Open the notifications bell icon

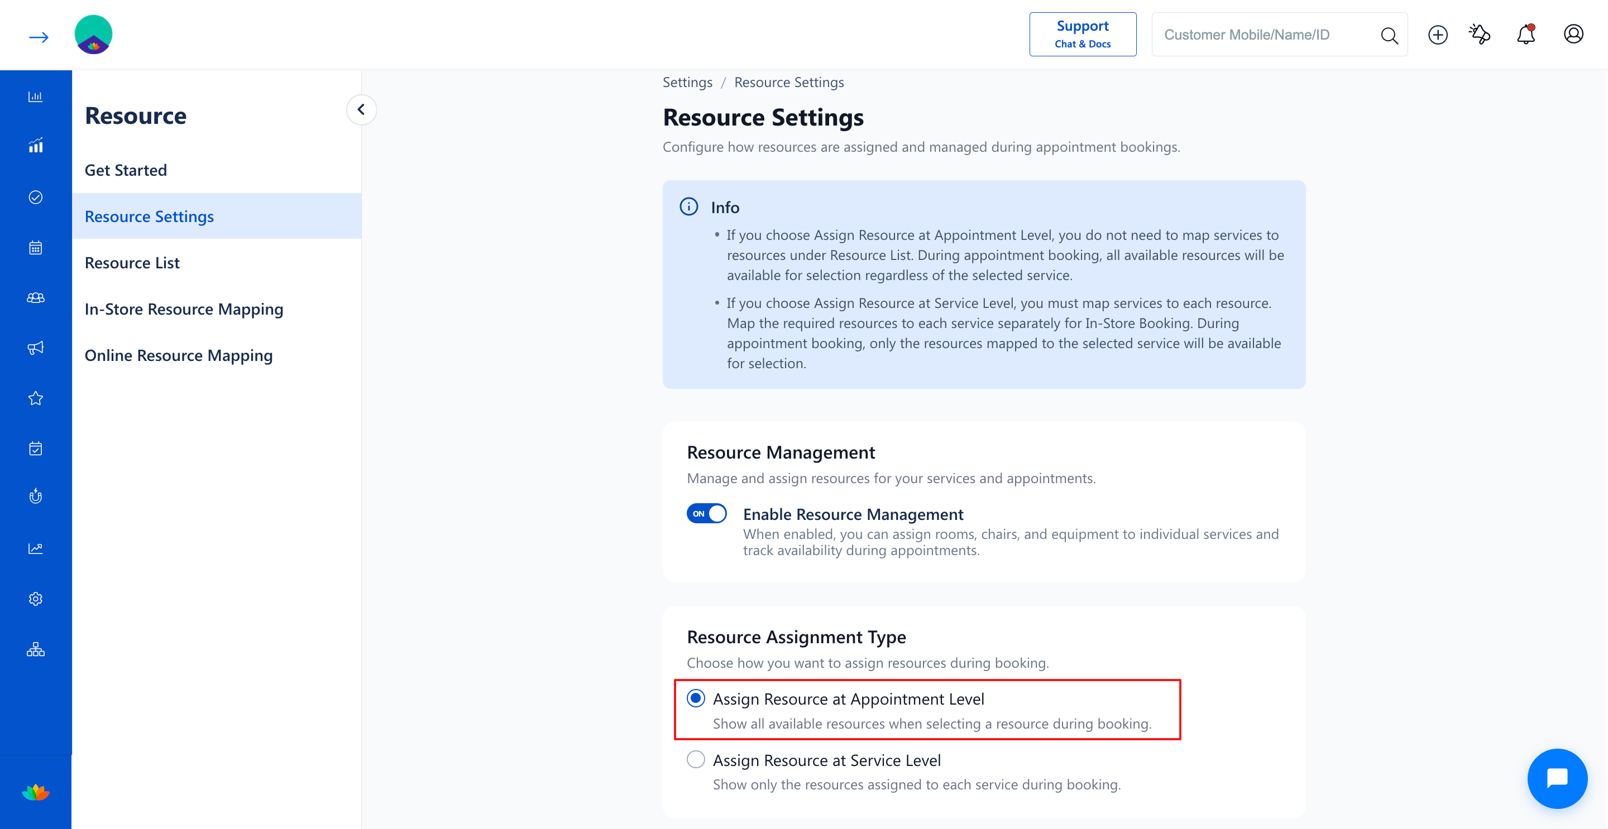pos(1525,34)
